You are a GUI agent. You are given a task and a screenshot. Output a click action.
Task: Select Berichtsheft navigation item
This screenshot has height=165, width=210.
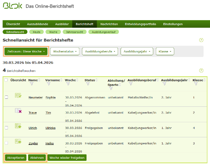84,24
